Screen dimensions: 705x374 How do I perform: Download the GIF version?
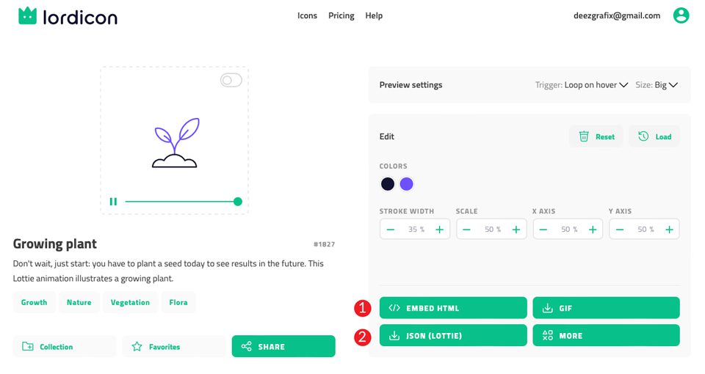(x=606, y=308)
